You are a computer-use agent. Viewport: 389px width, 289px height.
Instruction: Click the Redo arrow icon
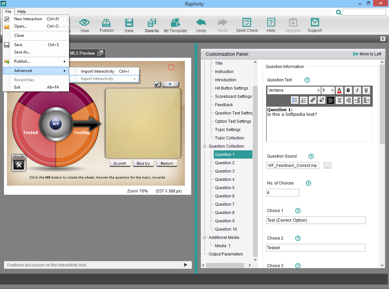[223, 22]
